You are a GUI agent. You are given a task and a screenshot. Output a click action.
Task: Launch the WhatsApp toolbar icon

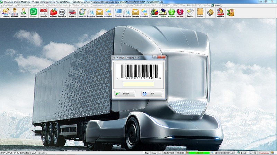point(33,13)
